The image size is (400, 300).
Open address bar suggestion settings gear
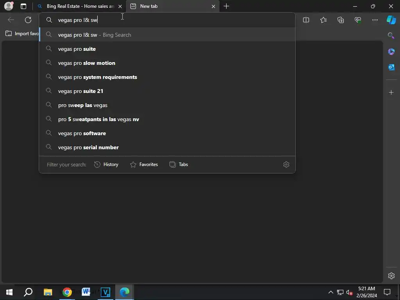[286, 164]
